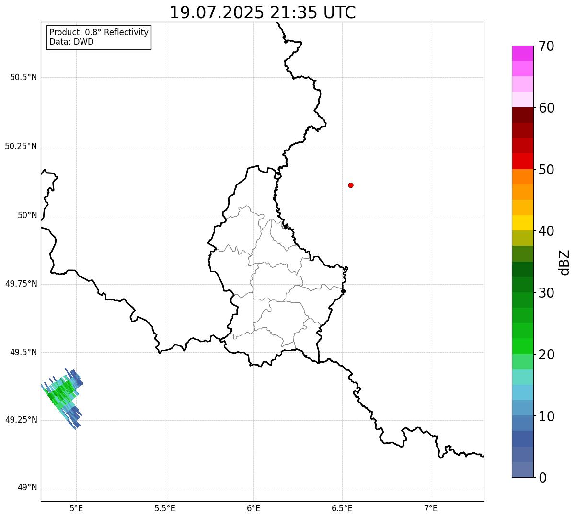Image resolution: width=576 pixels, height=518 pixels.
Task: Select the bottom slate-blue 0 dBZ swatch
Action: [x=523, y=470]
